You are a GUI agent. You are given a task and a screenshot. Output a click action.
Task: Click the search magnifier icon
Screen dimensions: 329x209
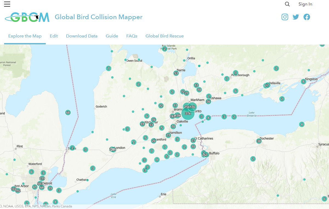[x=287, y=4]
